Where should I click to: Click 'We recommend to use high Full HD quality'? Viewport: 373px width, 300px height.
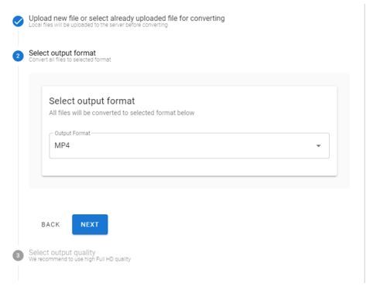pyautogui.click(x=80, y=259)
